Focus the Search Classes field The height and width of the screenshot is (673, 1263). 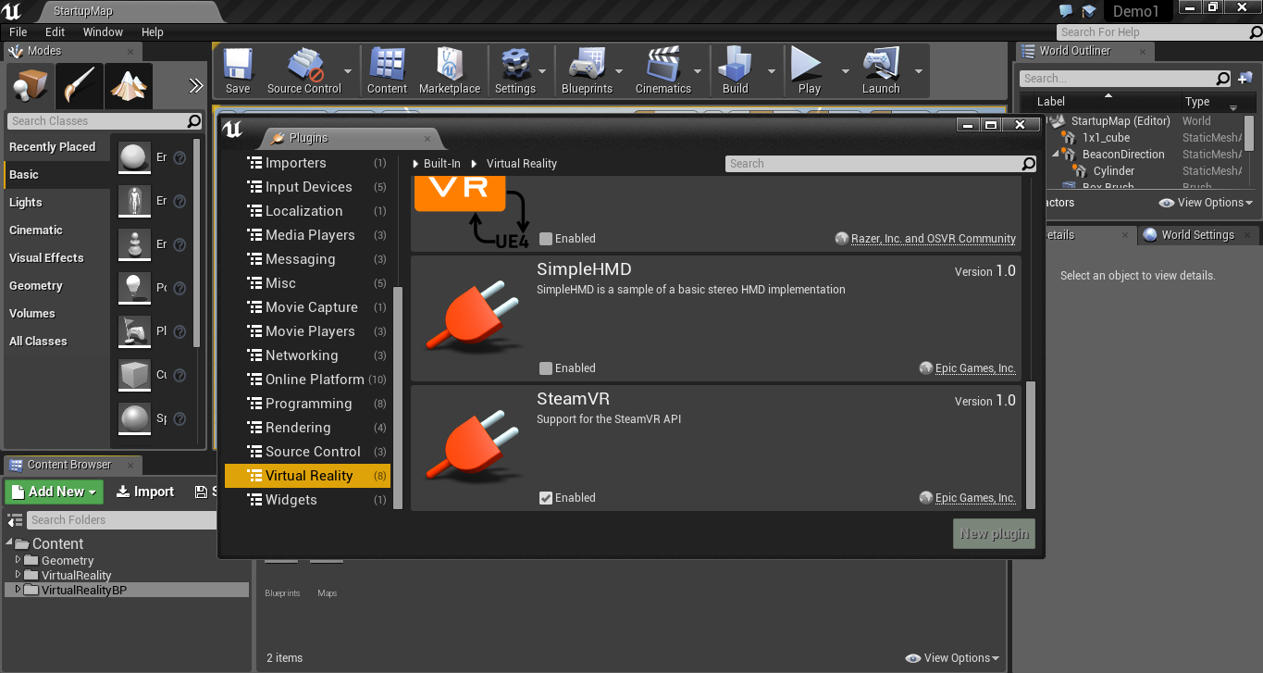[x=104, y=121]
